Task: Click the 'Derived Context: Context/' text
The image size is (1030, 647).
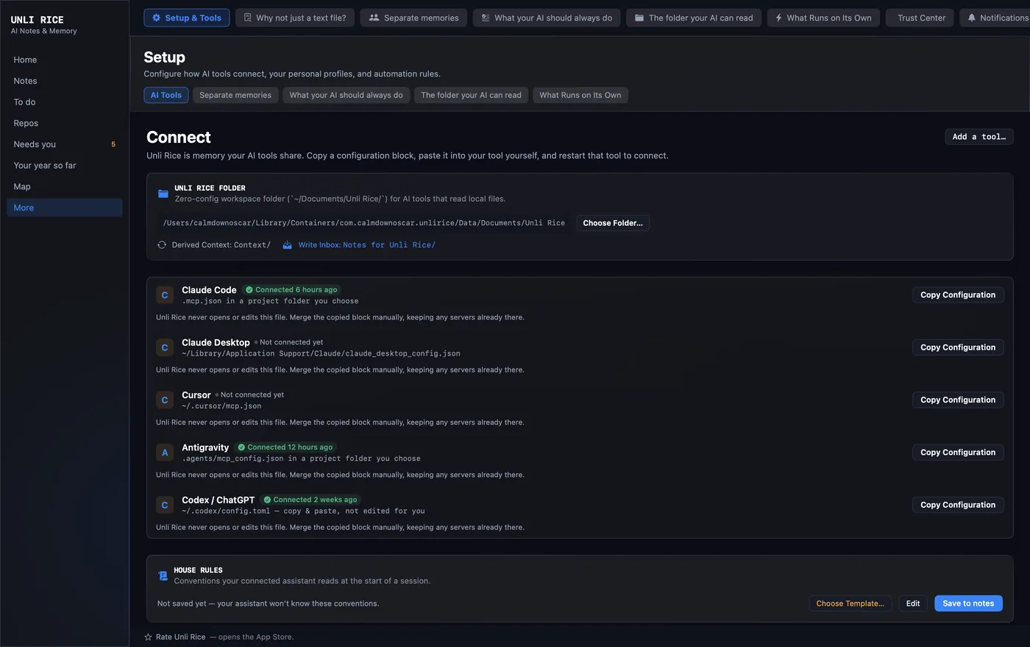Action: point(221,245)
